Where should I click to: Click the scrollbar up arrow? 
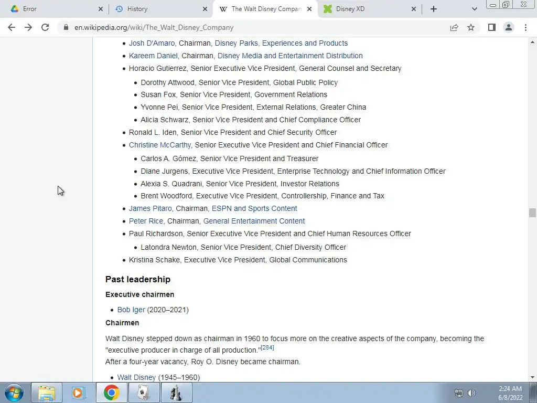tap(532, 42)
